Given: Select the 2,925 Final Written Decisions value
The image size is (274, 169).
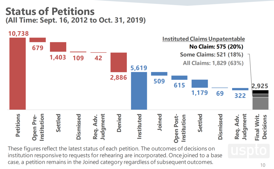Looking at the screenshot, I should [x=260, y=86].
